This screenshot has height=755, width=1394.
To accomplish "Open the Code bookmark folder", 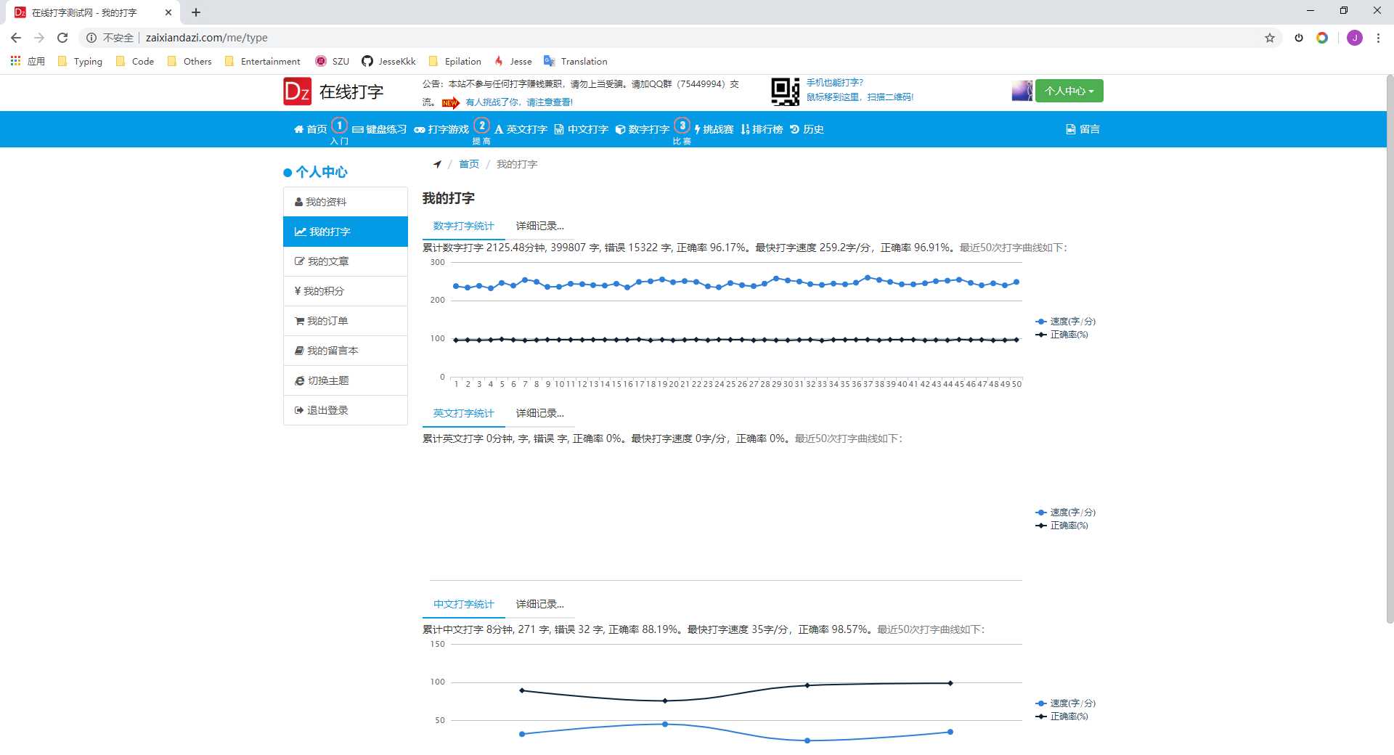I will (x=135, y=62).
